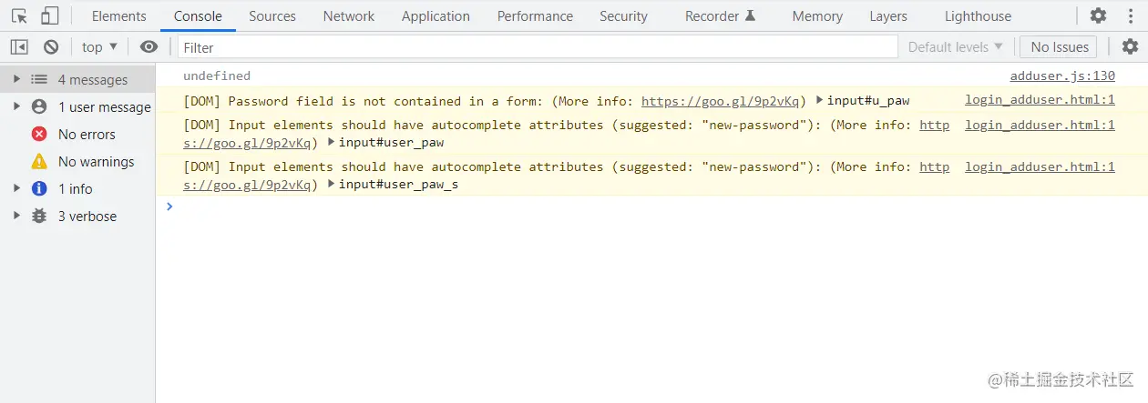The height and width of the screenshot is (403, 1148).
Task: Click the No Issues button
Action: point(1060,47)
